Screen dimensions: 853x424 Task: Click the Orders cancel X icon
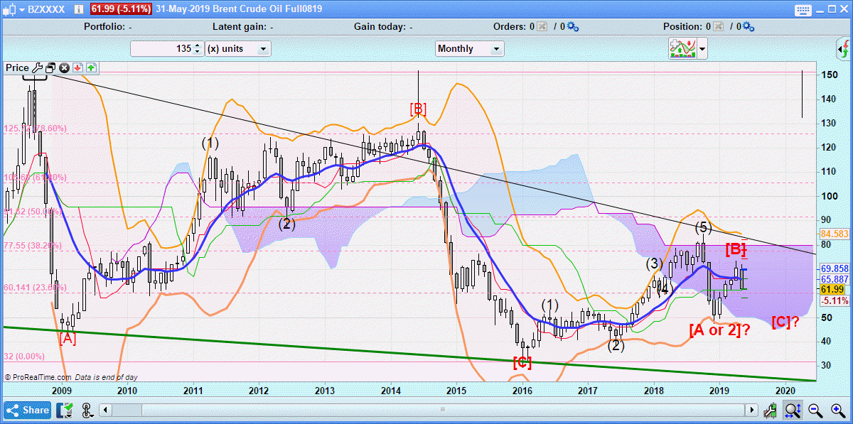542,26
